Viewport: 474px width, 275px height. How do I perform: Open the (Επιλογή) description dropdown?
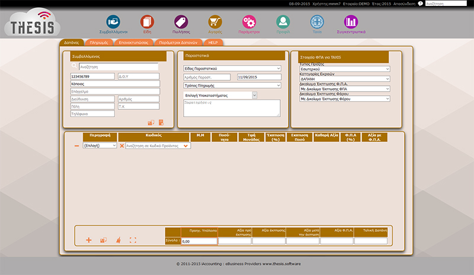(x=100, y=145)
